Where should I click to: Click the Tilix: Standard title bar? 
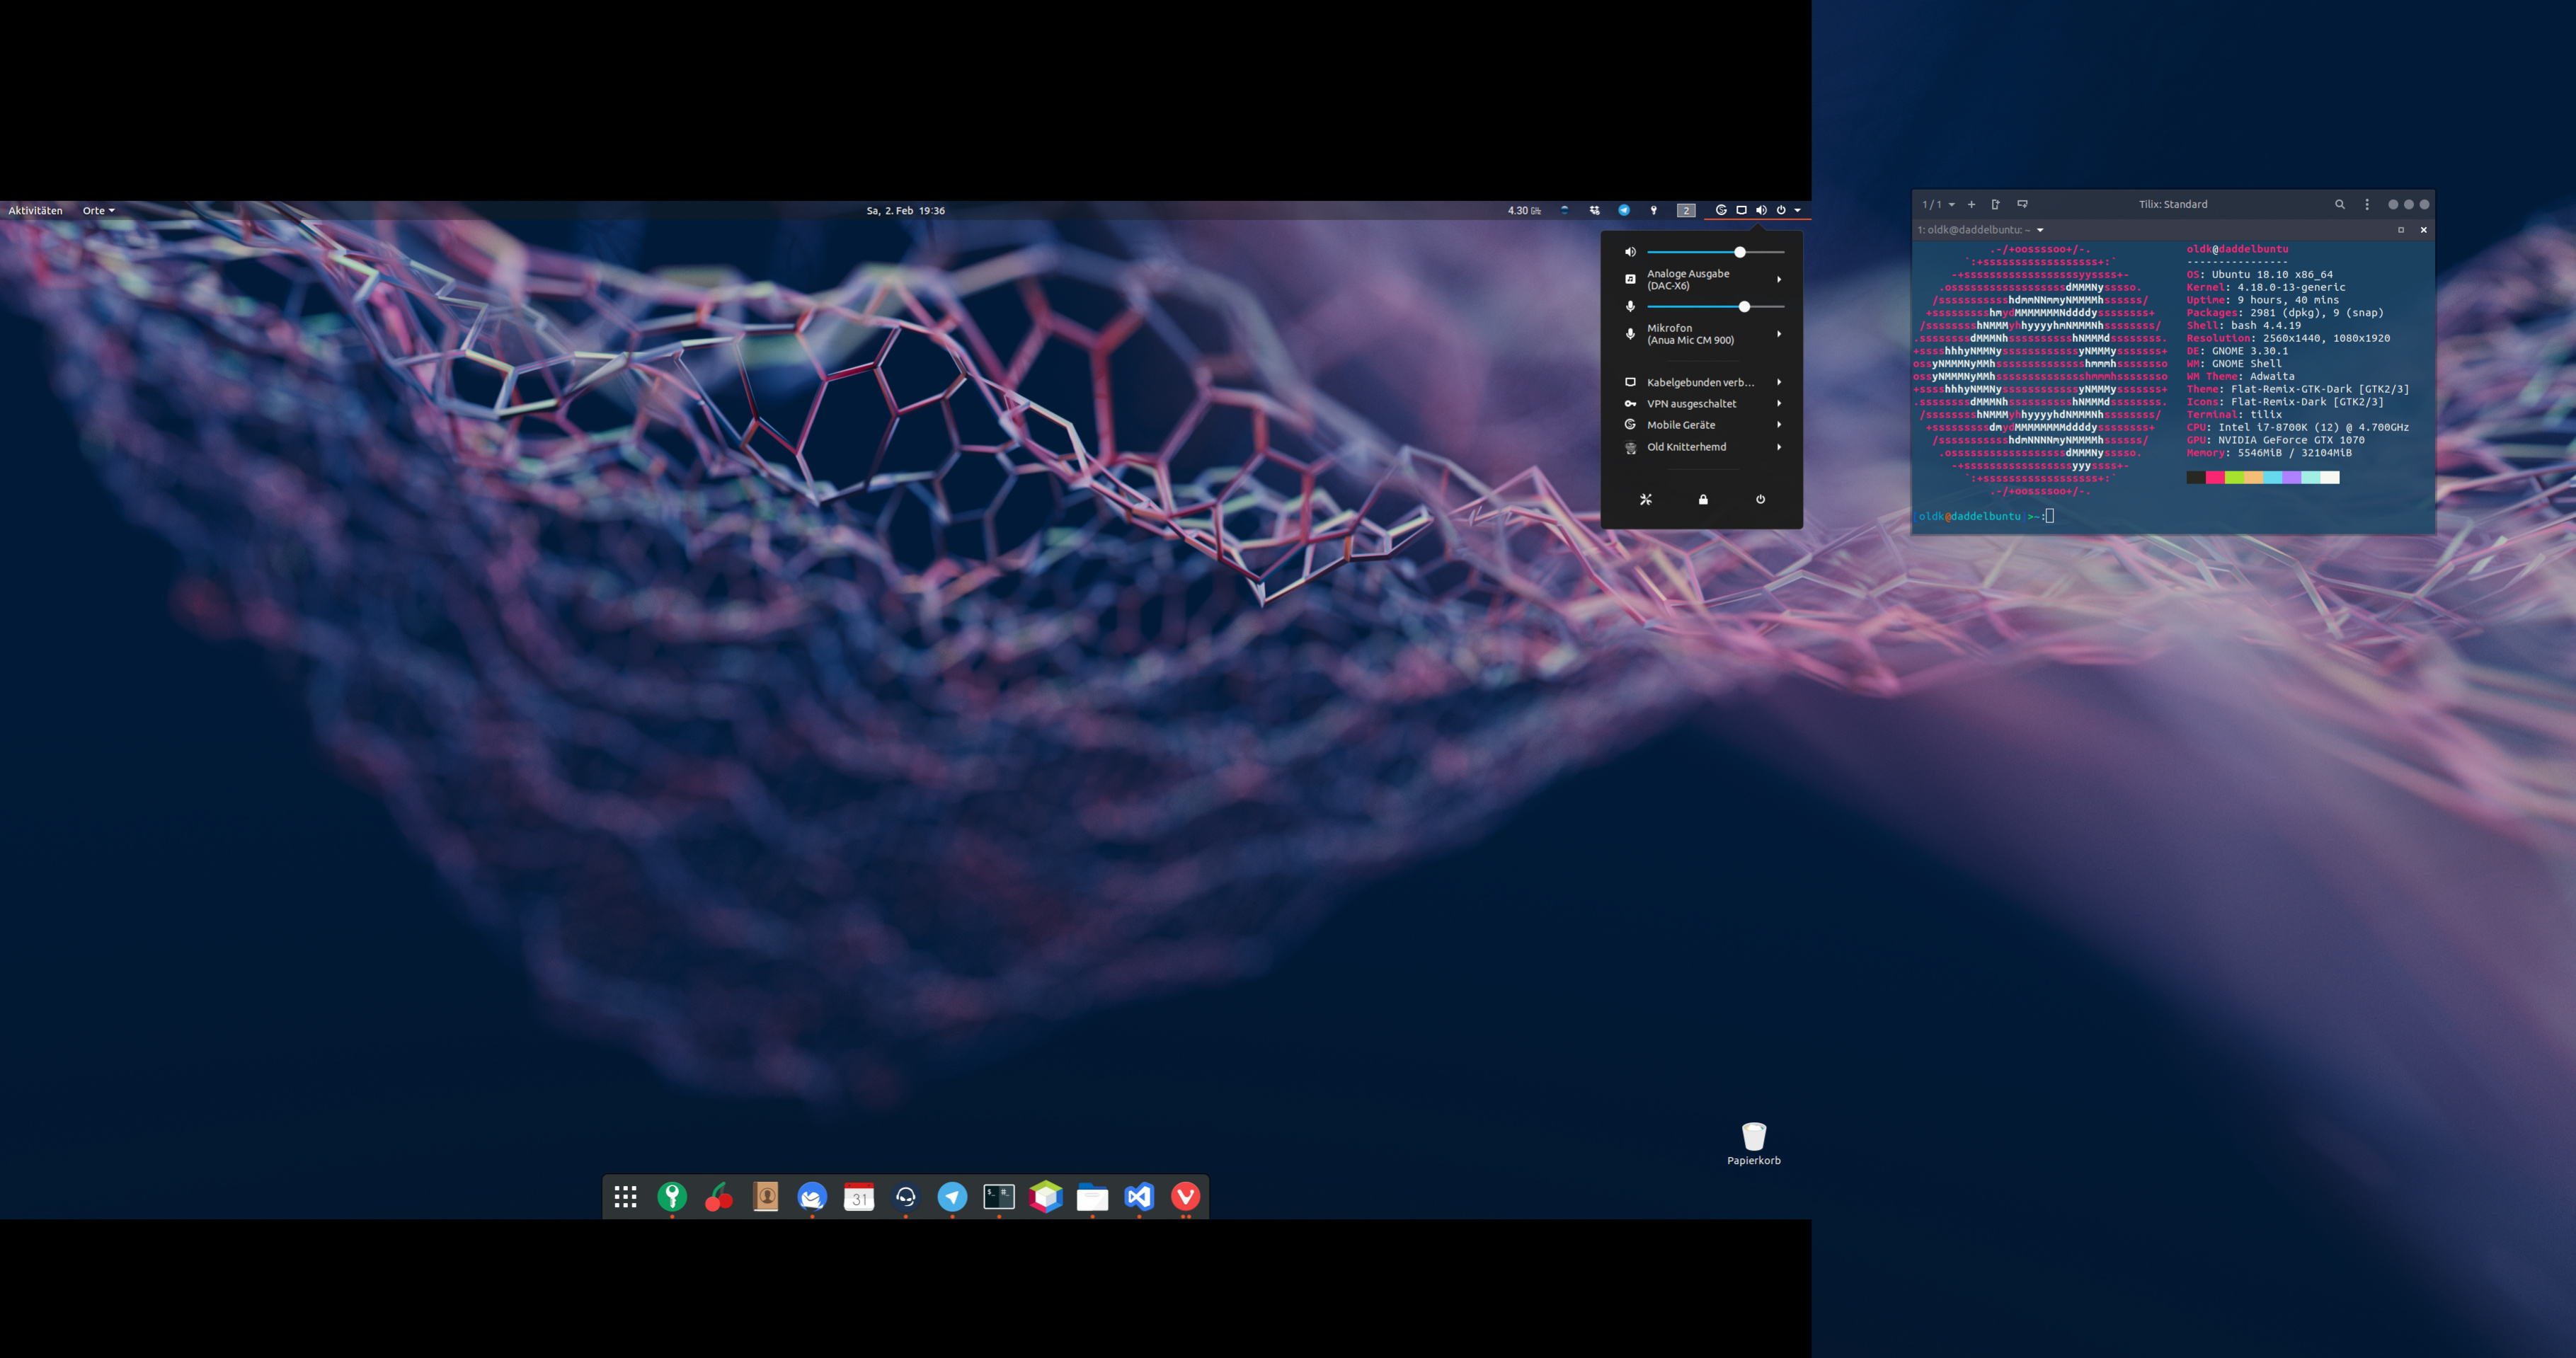coord(2173,204)
